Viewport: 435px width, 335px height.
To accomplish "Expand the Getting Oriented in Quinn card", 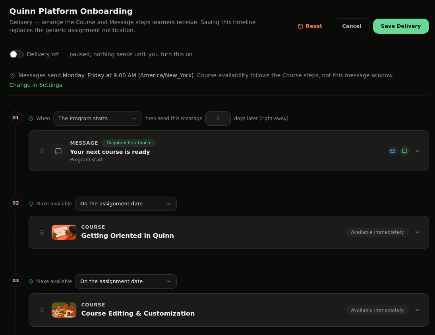I will click(418, 232).
